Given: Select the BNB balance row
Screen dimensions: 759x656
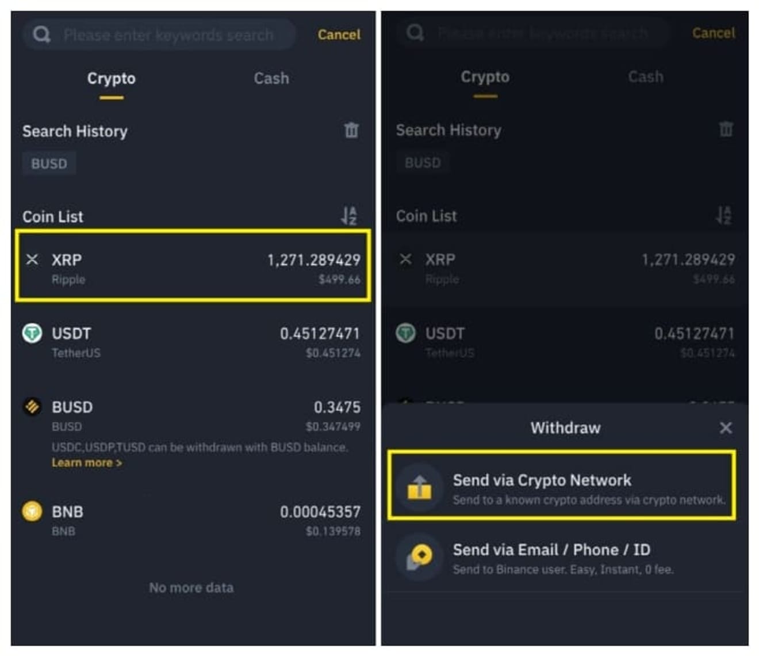Looking at the screenshot, I should coord(193,520).
